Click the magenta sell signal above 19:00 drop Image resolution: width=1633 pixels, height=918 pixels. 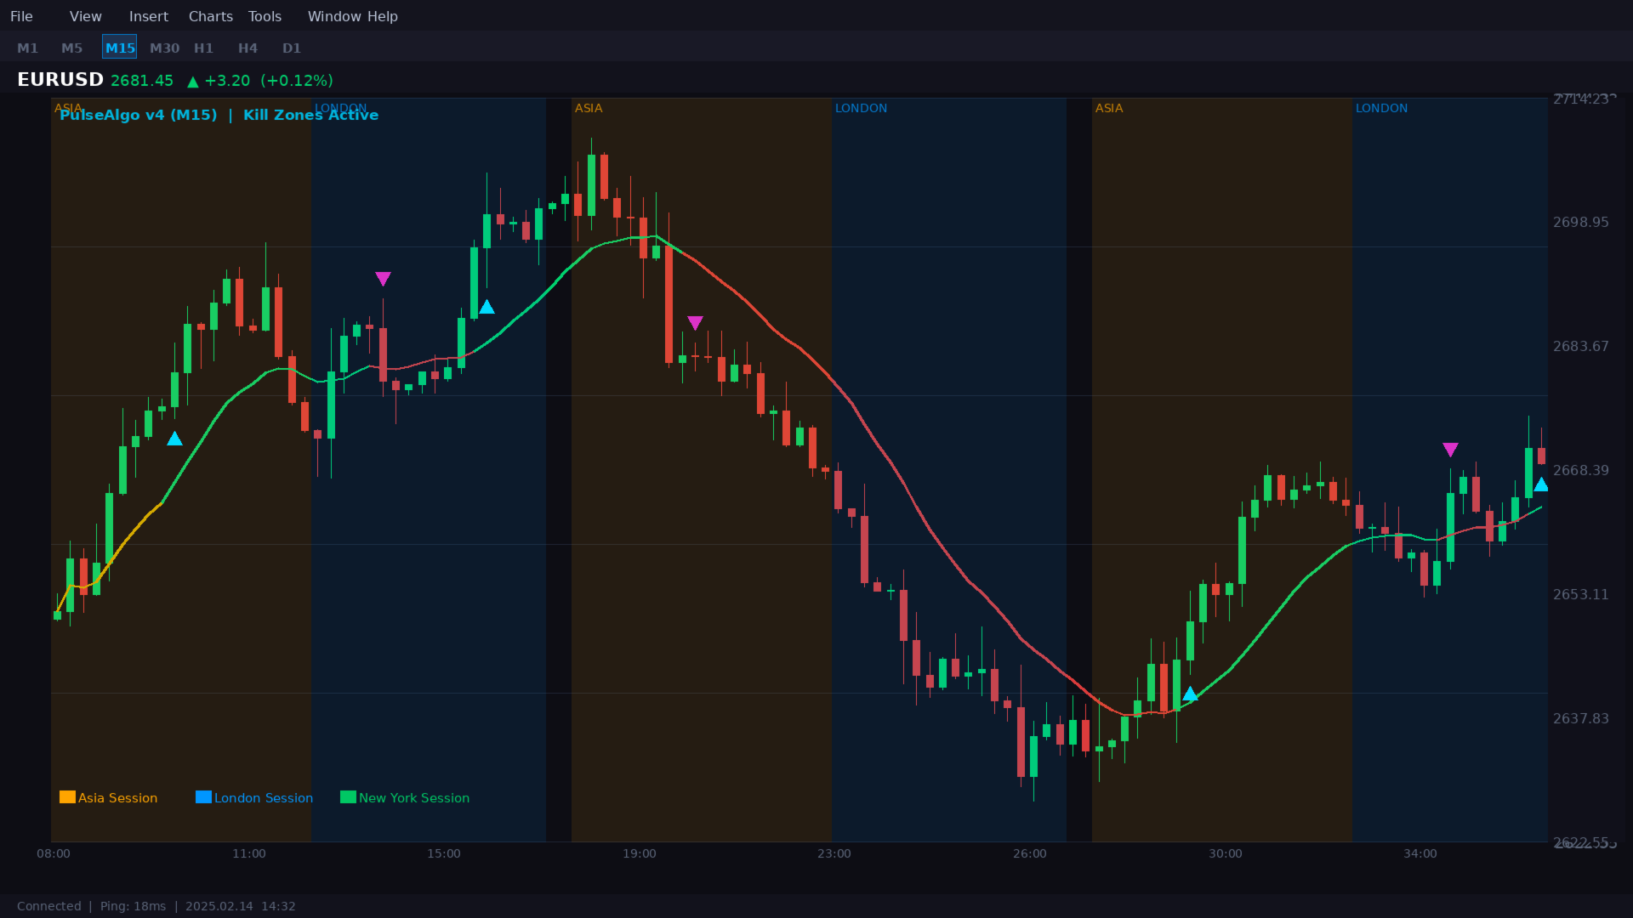695,323
